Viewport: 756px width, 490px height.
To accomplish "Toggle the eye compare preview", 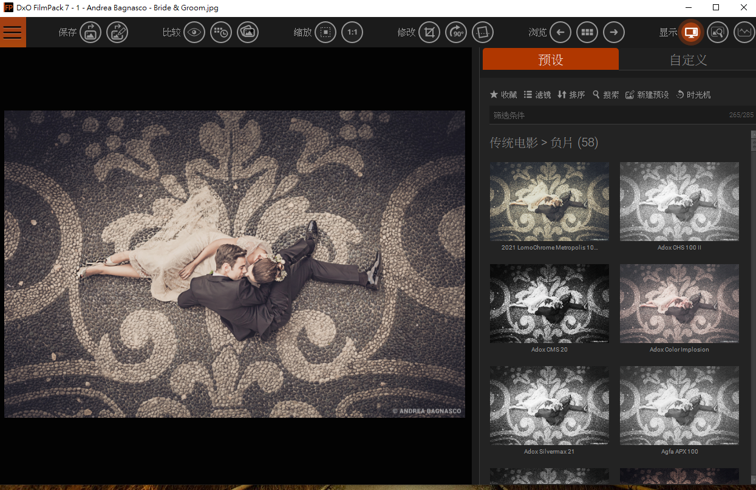I will [x=194, y=32].
